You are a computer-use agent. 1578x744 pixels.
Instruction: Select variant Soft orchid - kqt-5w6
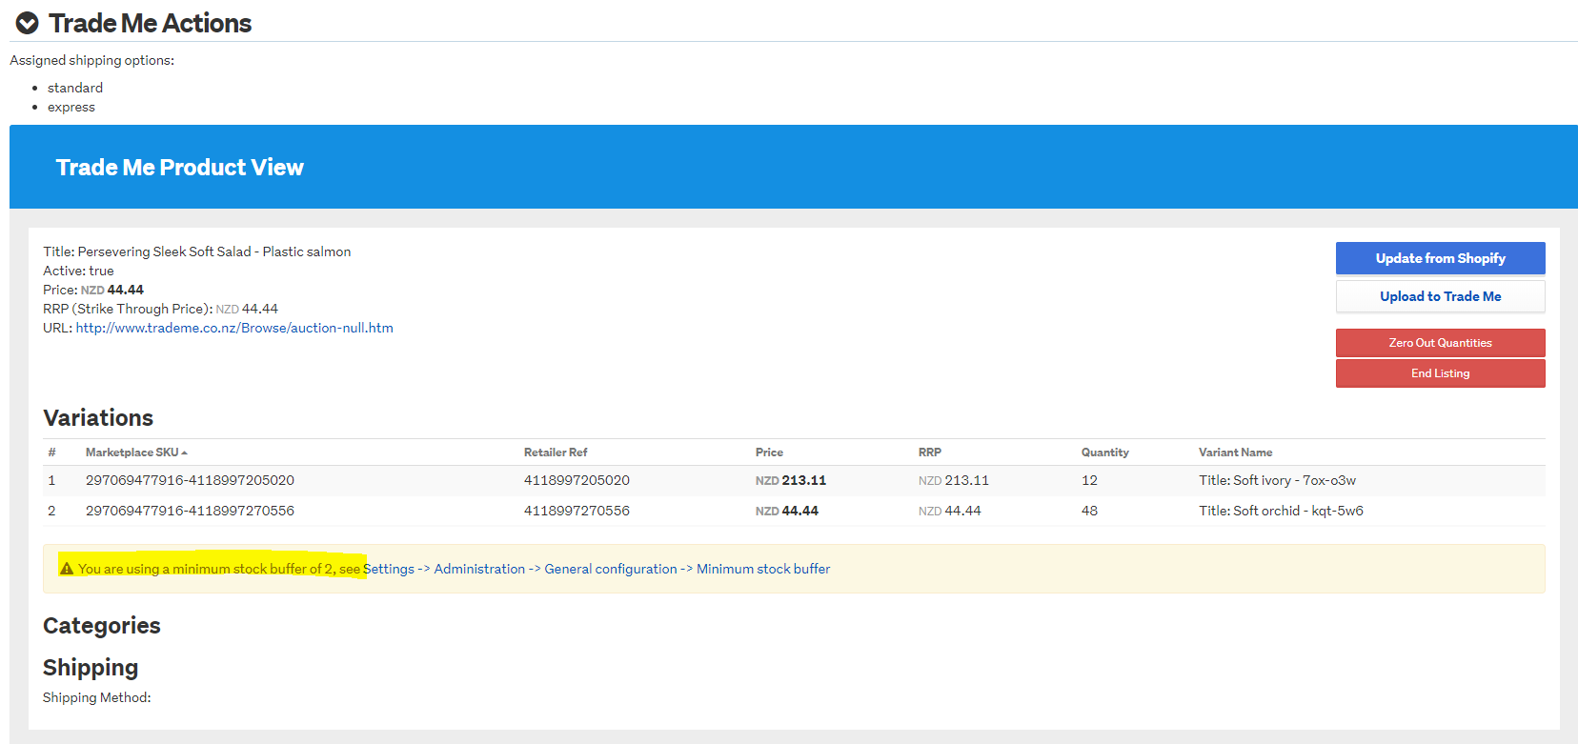click(x=1281, y=511)
